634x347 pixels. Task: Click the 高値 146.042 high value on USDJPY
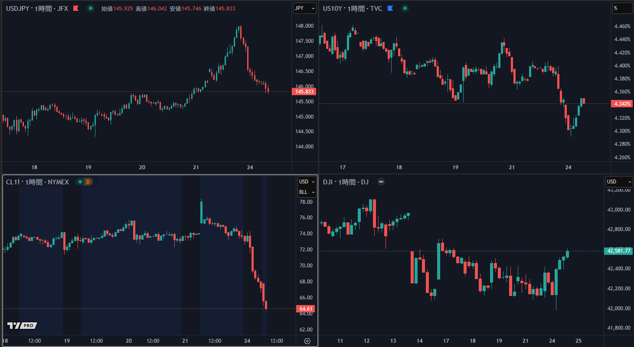tap(151, 8)
